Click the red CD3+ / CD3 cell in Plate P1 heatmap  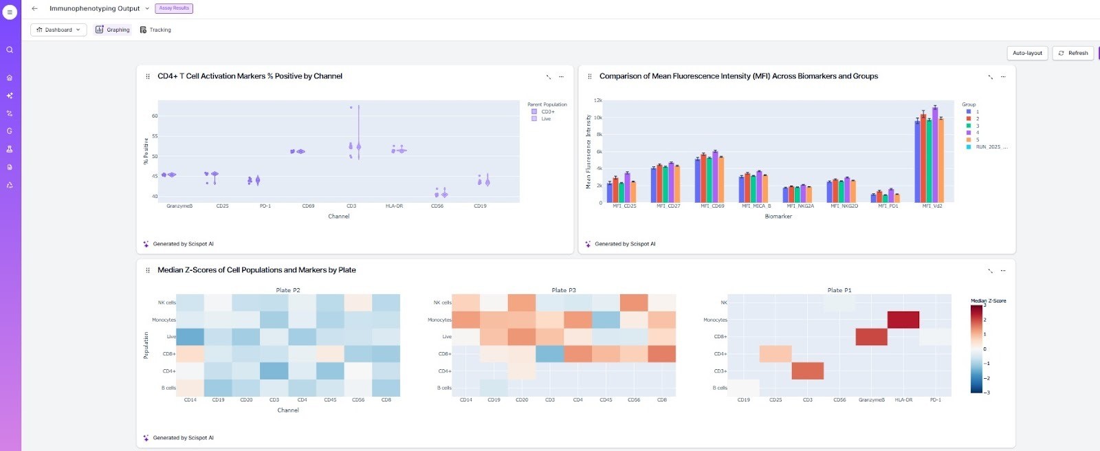tap(807, 371)
